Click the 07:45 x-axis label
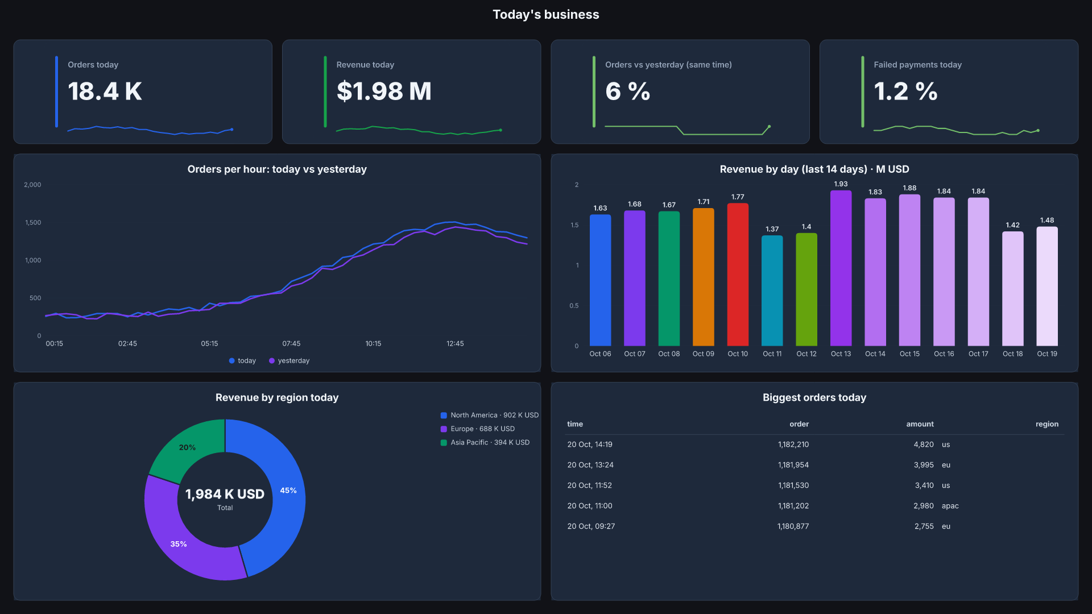 point(291,344)
